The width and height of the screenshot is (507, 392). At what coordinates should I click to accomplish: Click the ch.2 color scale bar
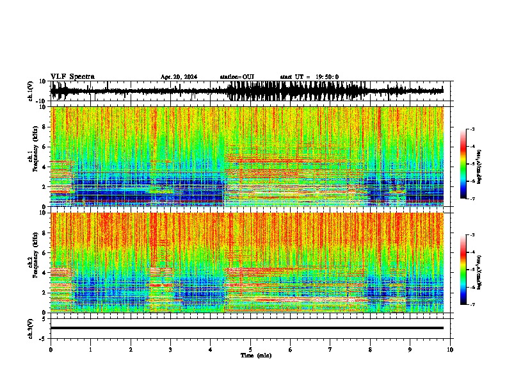[x=463, y=270]
